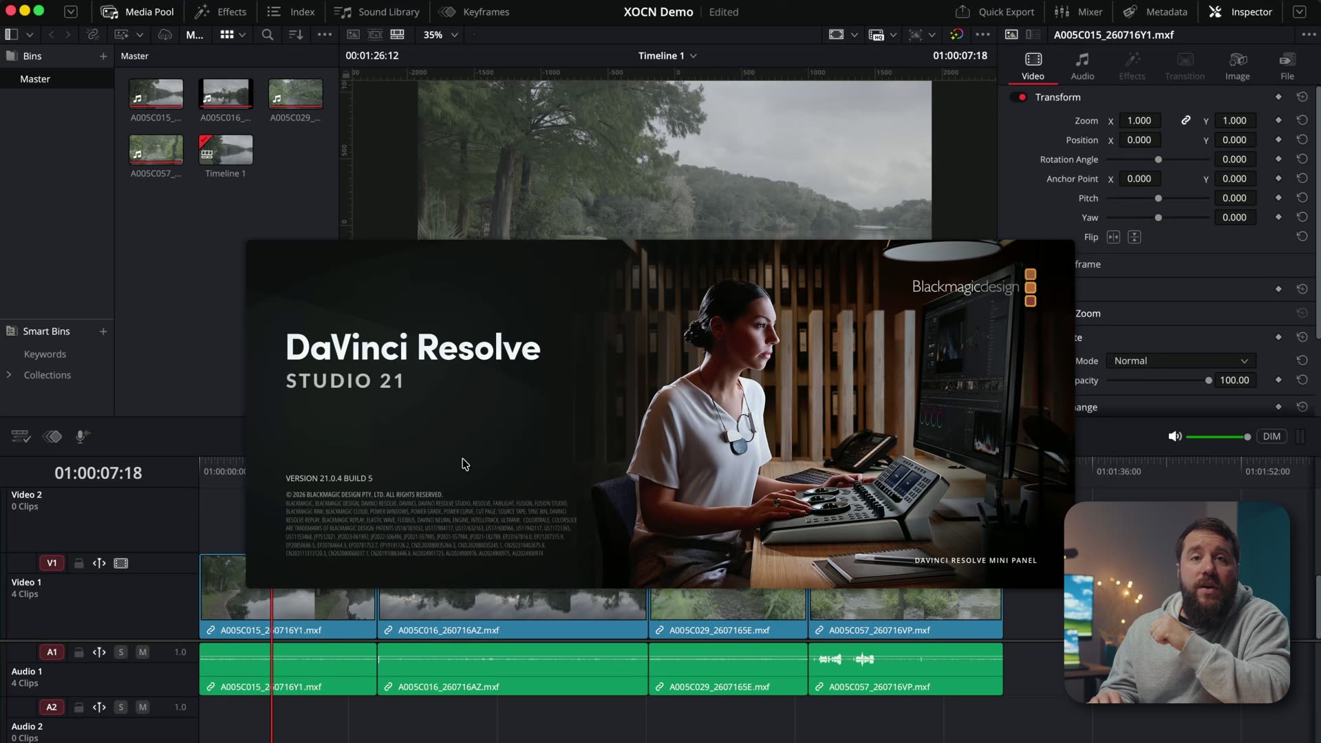Open the media pool three-dot menu
The width and height of the screenshot is (1321, 743).
(325, 34)
